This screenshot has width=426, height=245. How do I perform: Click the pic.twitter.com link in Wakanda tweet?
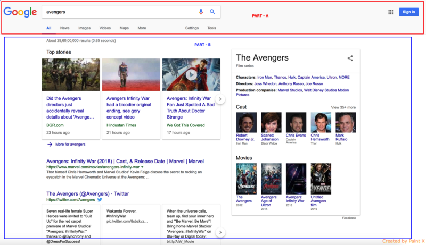coord(127,222)
